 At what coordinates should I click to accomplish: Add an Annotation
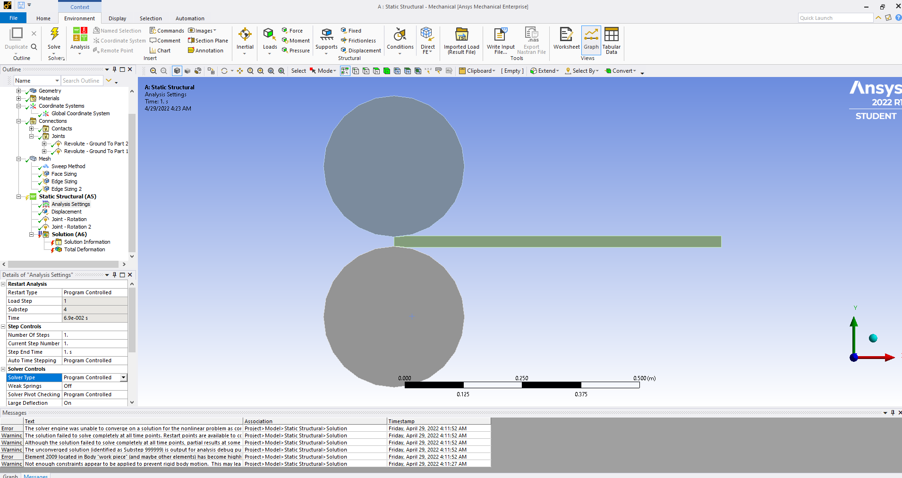[x=205, y=51]
